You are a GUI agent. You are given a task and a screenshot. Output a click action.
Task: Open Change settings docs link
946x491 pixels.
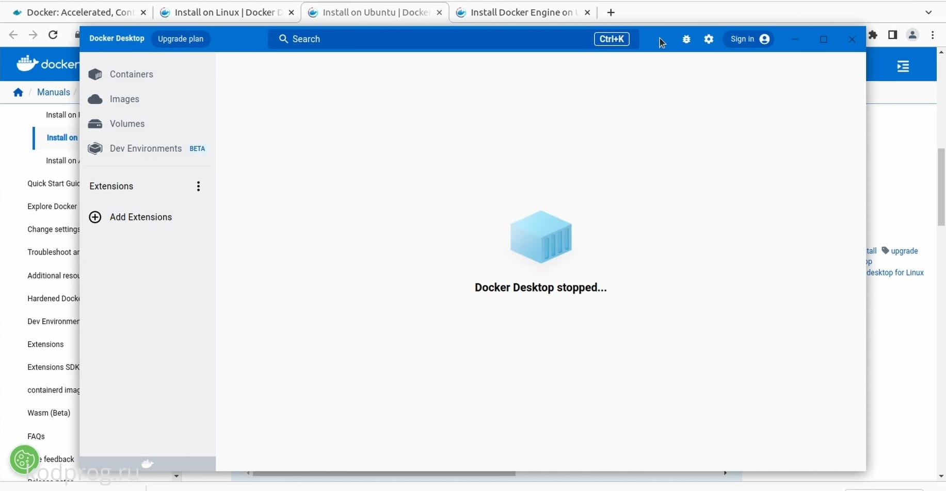[x=53, y=229]
